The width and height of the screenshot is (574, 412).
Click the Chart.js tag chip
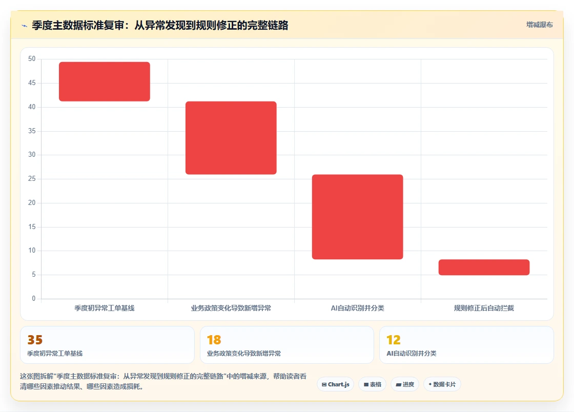pos(335,384)
